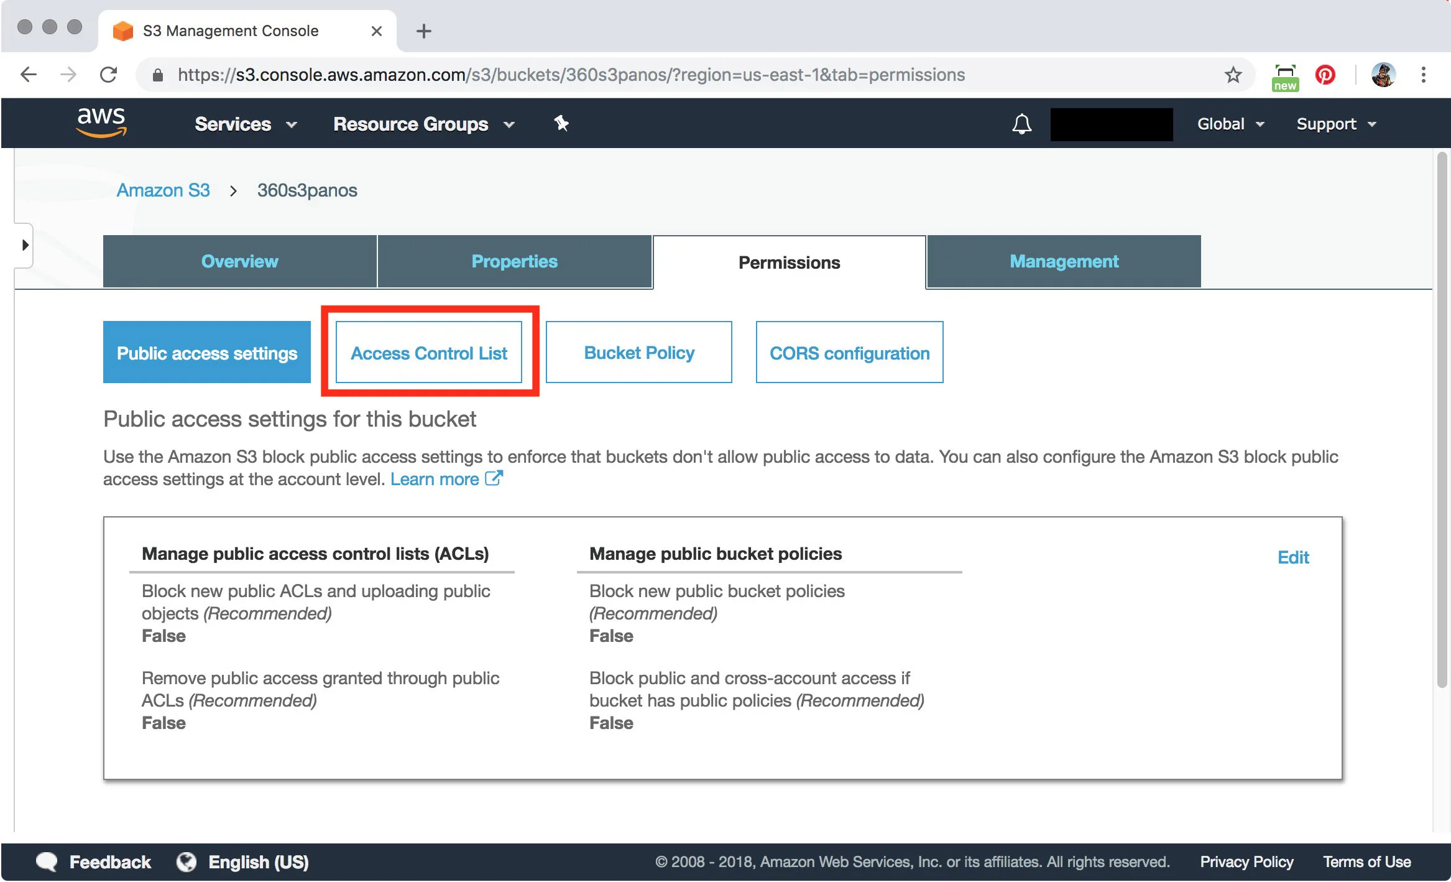This screenshot has height=882, width=1451.
Task: Change language via English (US)
Action: click(x=259, y=862)
